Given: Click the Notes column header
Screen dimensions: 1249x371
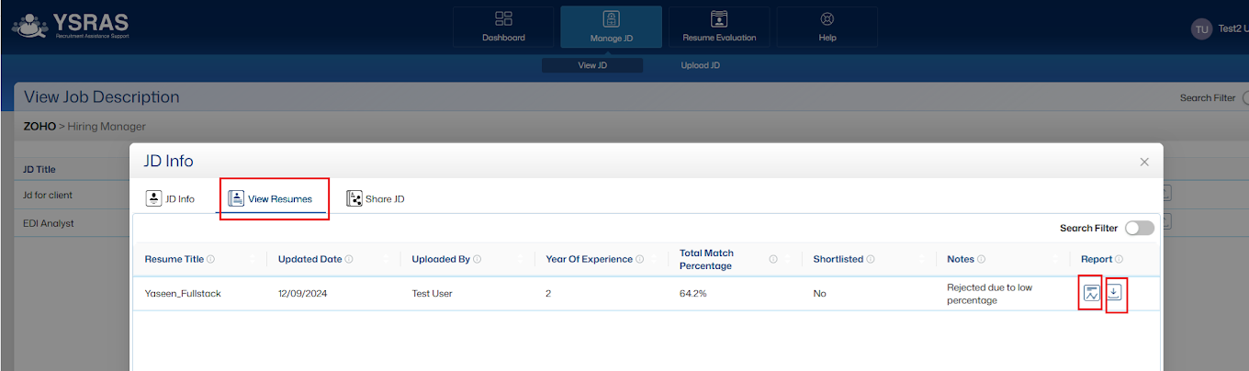Looking at the screenshot, I should coord(961,259).
